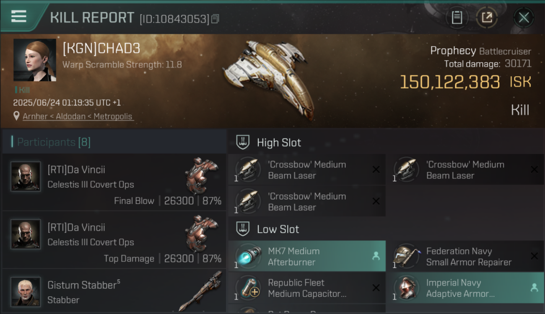The height and width of the screenshot is (314, 545).
Task: Select first 'Crossbow' Medium Beam Laser module
Action: click(307, 170)
